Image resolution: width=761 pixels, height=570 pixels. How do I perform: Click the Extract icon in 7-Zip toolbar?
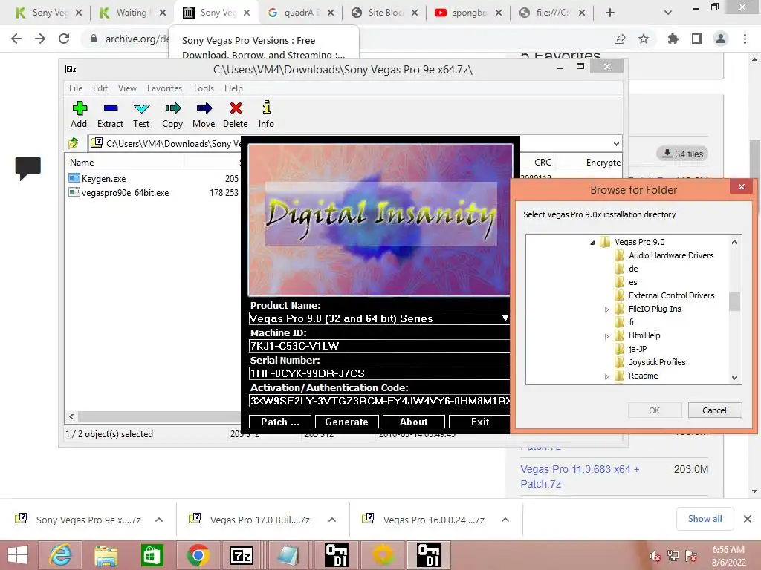coord(111,108)
